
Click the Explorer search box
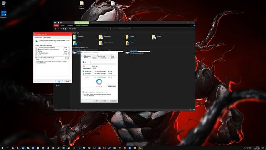pyautogui.click(x=154, y=29)
